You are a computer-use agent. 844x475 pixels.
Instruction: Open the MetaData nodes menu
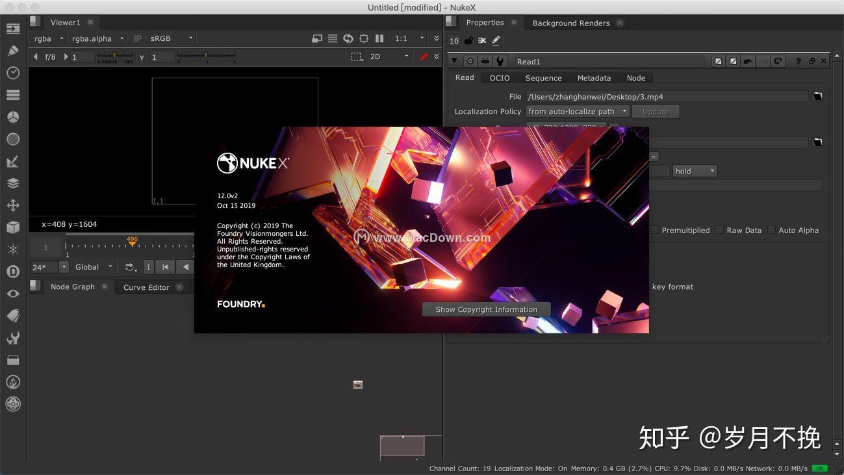click(13, 316)
